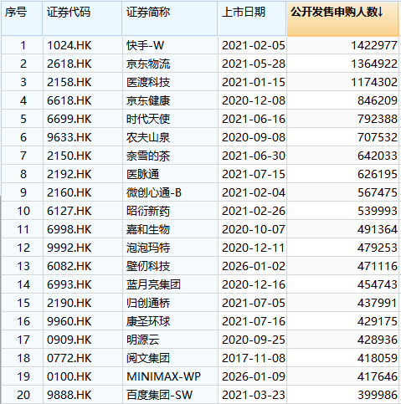Select the 医脉通 name cell

tap(170, 174)
